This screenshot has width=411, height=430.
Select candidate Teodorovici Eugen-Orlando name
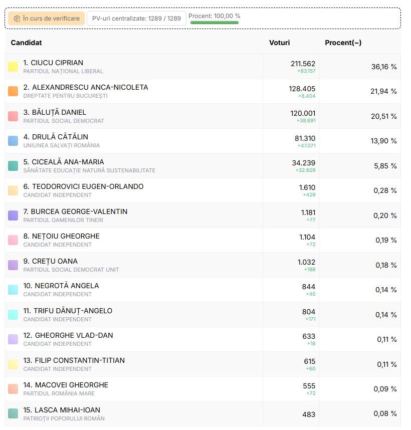83,186
